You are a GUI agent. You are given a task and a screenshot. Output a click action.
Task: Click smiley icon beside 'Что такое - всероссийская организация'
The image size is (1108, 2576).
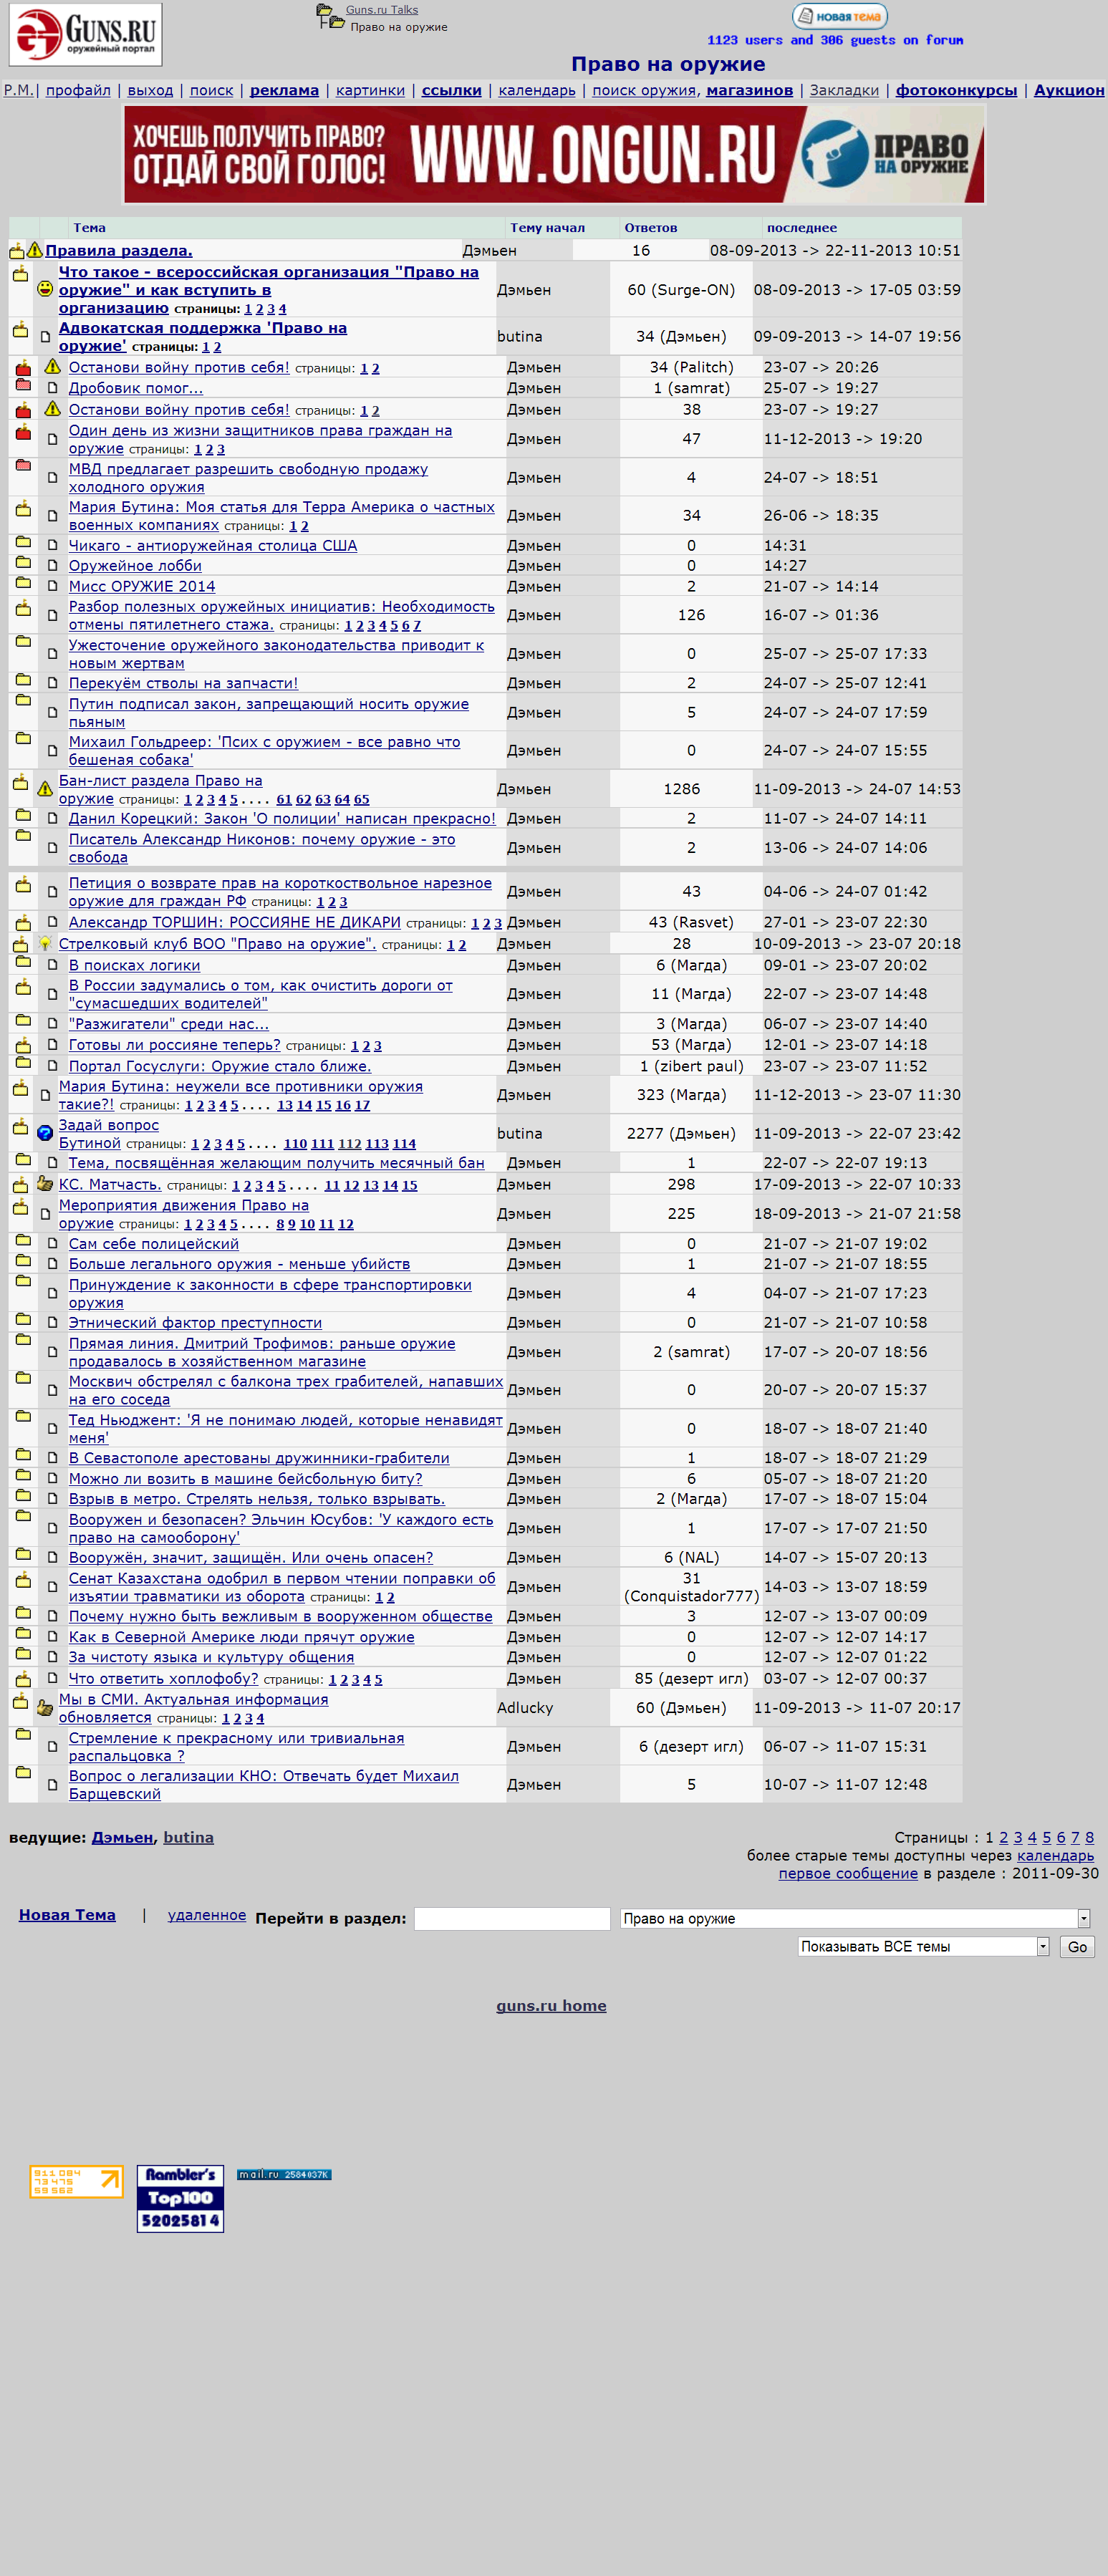click(x=45, y=289)
